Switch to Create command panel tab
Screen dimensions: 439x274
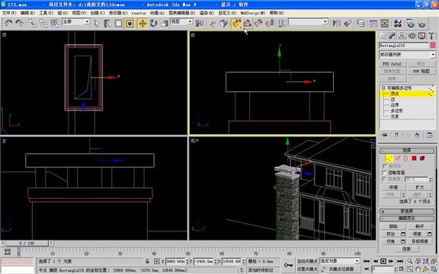(x=382, y=36)
